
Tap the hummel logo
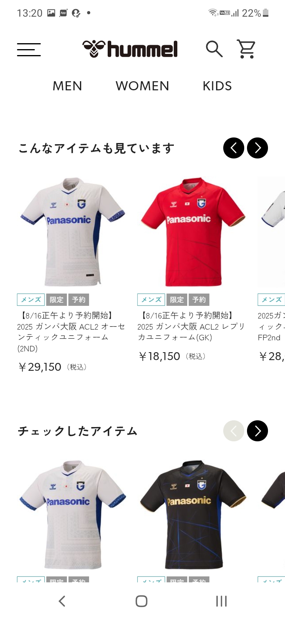130,49
